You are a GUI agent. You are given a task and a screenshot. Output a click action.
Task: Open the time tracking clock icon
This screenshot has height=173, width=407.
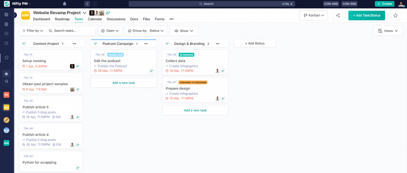[x=6, y=81]
